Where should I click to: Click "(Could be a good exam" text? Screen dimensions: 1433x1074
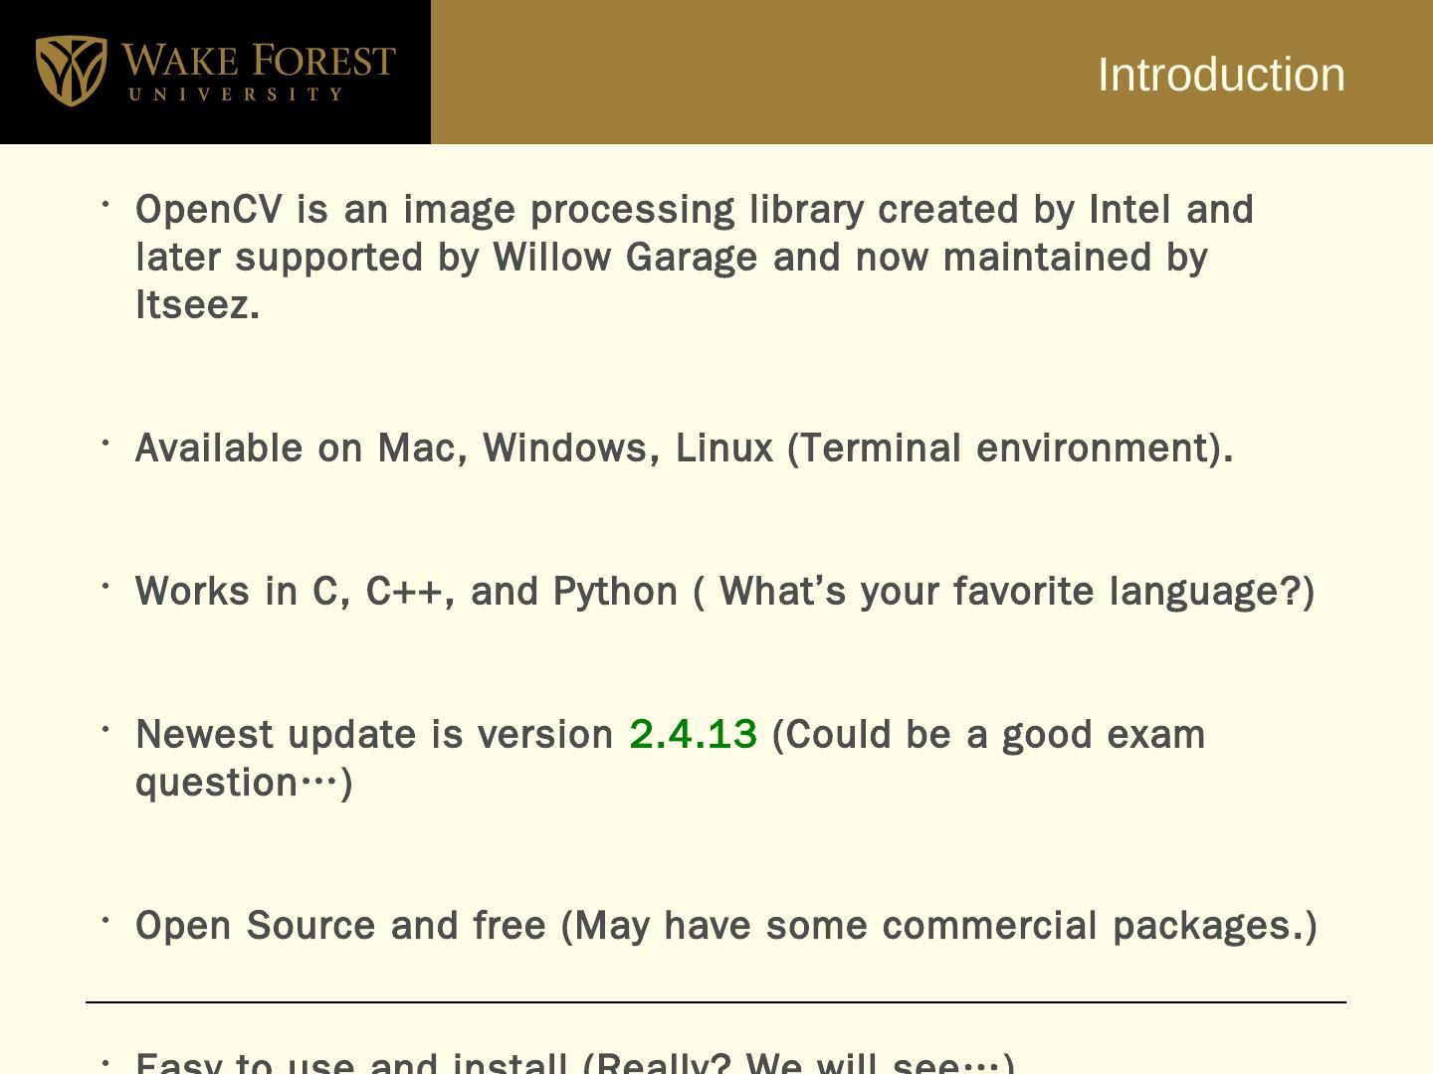pyautogui.click(x=988, y=735)
